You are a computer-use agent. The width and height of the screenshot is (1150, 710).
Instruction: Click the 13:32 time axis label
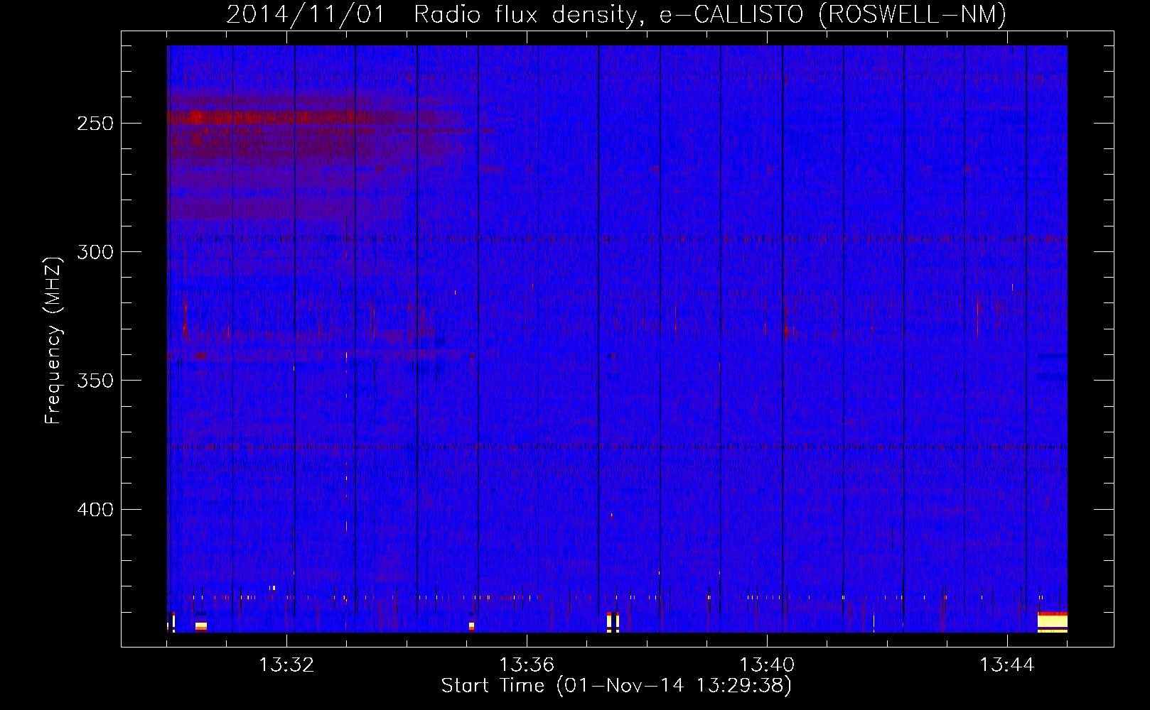pos(286,665)
